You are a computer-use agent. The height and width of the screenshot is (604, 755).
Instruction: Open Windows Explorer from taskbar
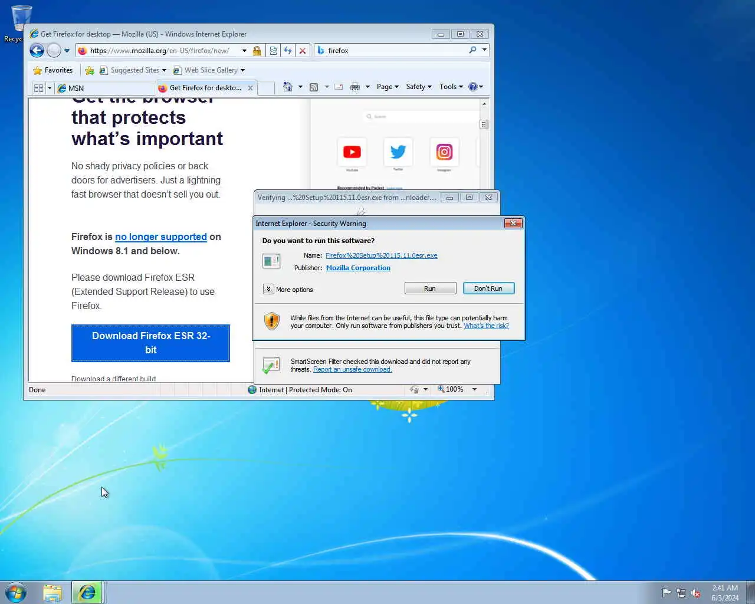52,593
